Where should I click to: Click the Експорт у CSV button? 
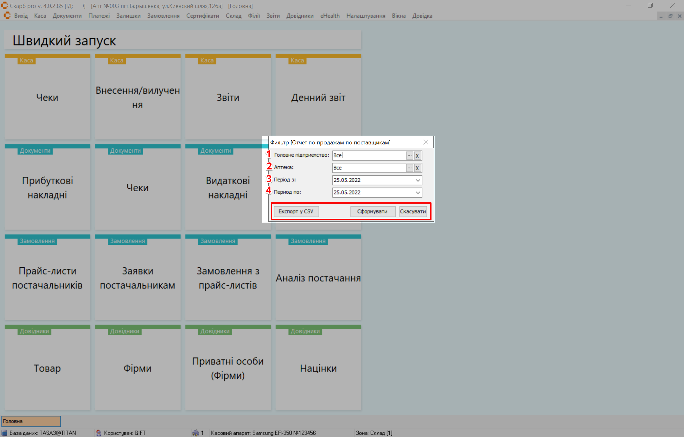[296, 212]
